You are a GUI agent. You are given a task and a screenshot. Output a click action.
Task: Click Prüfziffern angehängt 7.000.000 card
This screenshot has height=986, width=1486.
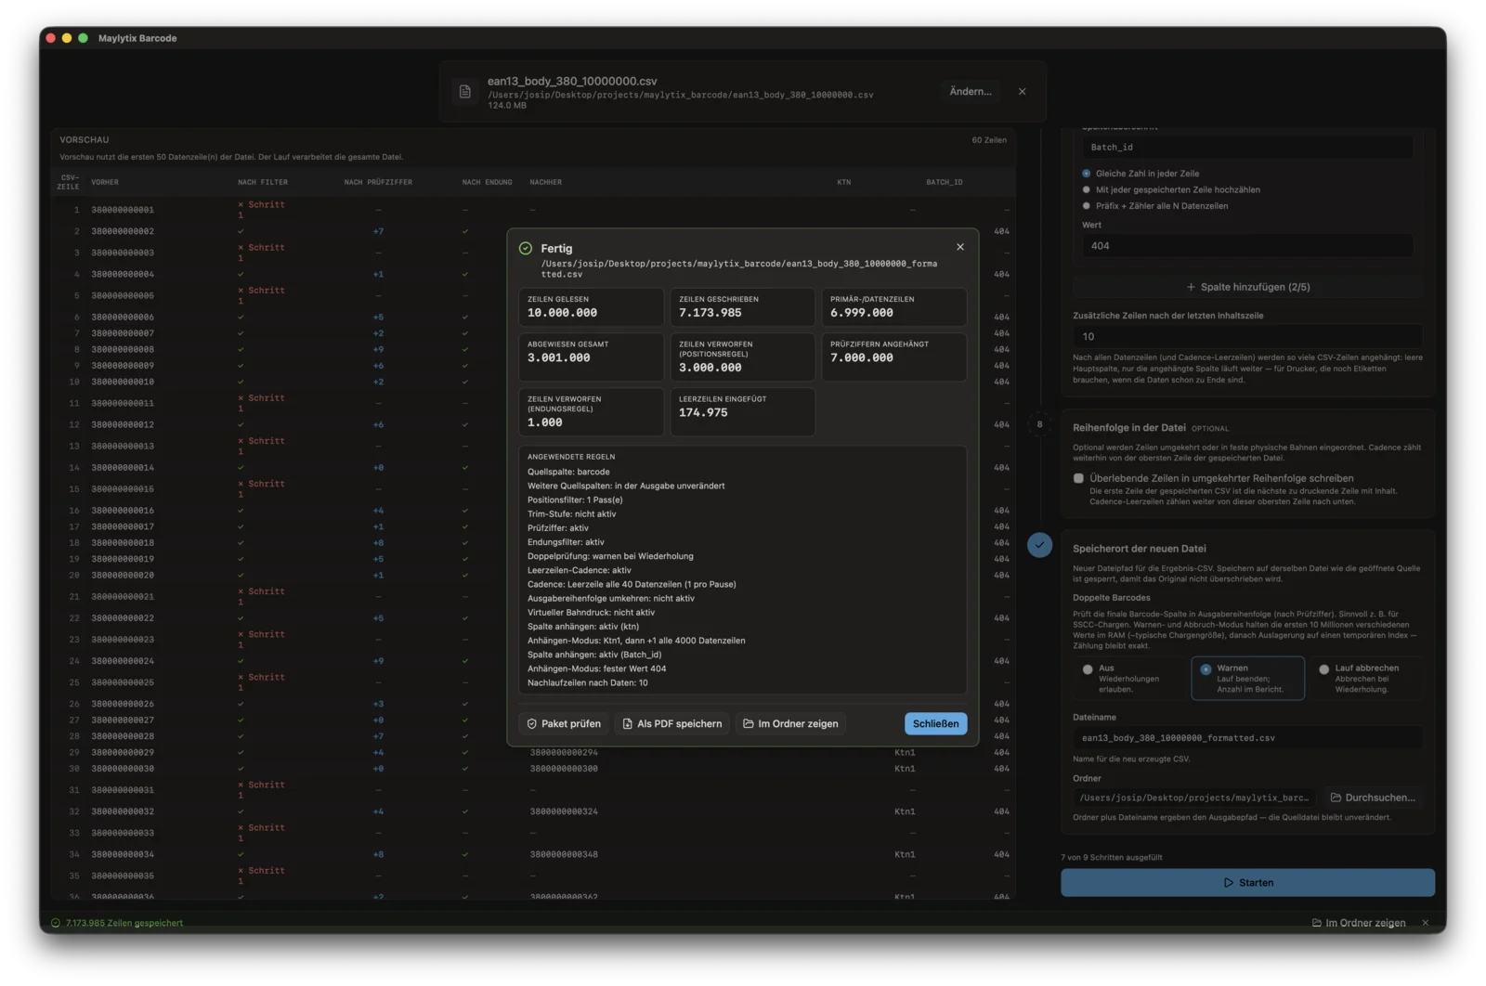(893, 357)
